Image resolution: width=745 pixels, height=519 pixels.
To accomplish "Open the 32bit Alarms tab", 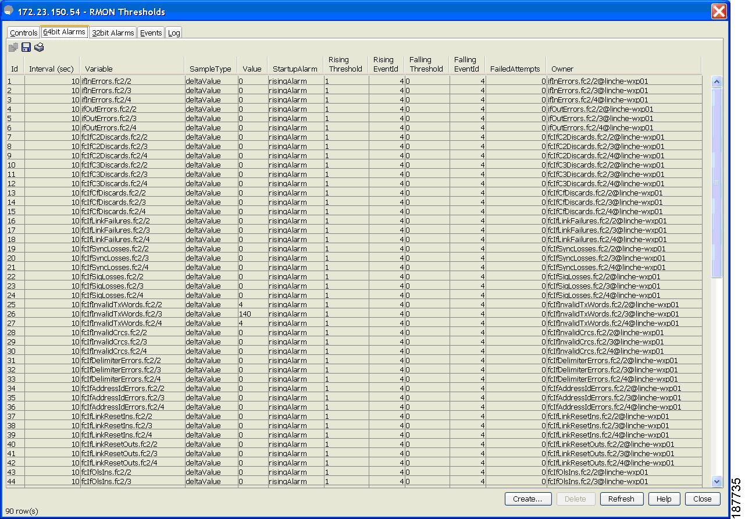I will click(113, 33).
